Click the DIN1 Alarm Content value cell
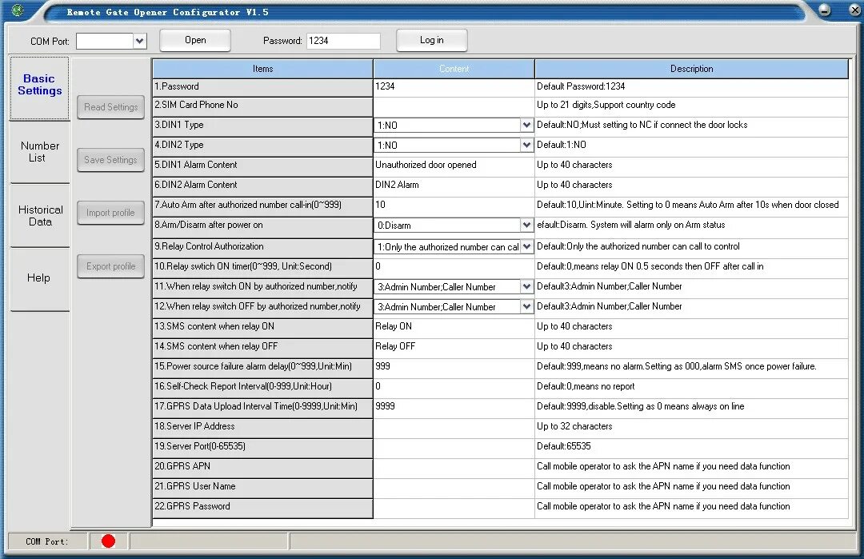 (454, 166)
